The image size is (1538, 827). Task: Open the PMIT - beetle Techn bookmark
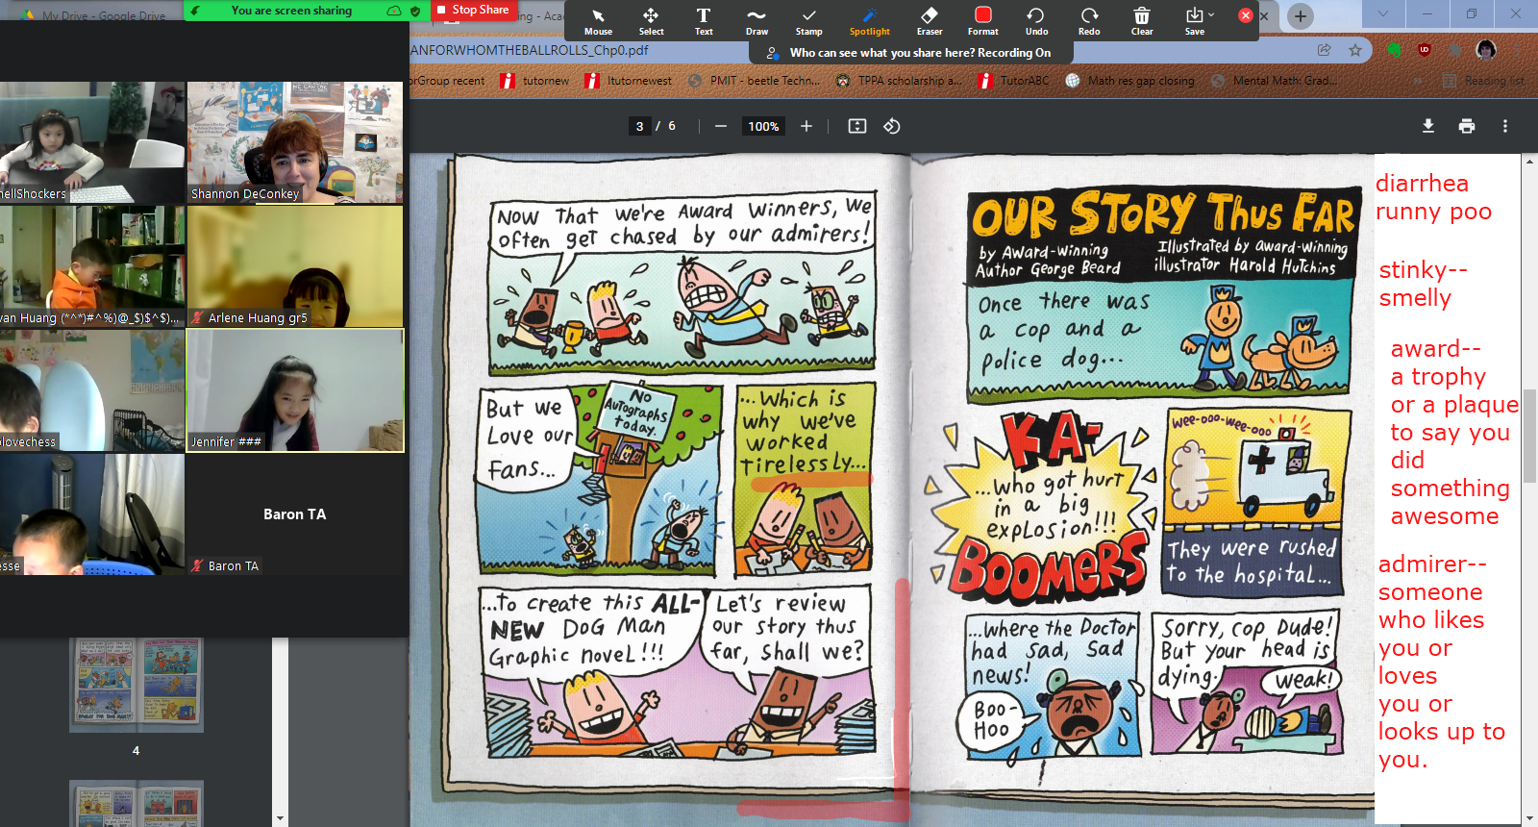(x=755, y=81)
